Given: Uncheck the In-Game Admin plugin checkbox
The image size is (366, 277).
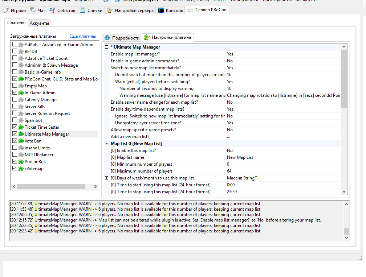Looking at the screenshot, I should coord(15,93).
